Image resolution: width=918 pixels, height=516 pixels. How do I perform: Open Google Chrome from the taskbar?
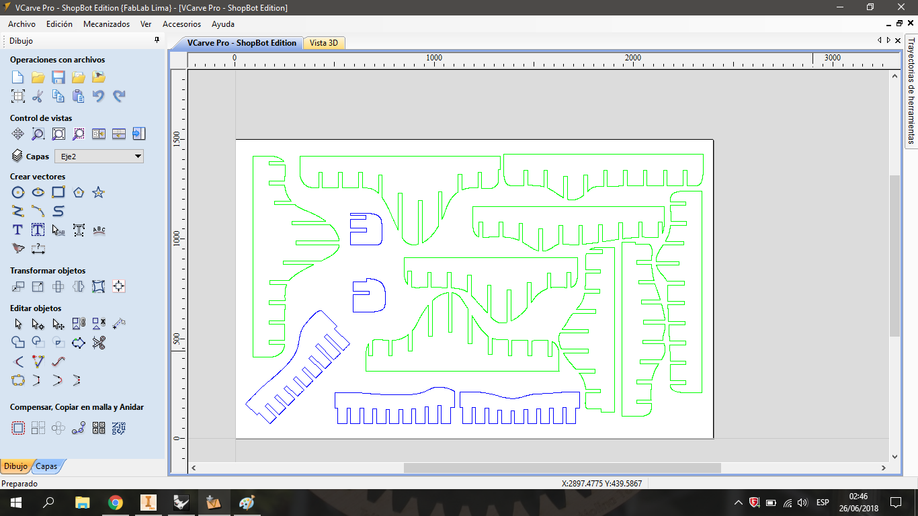(x=115, y=503)
